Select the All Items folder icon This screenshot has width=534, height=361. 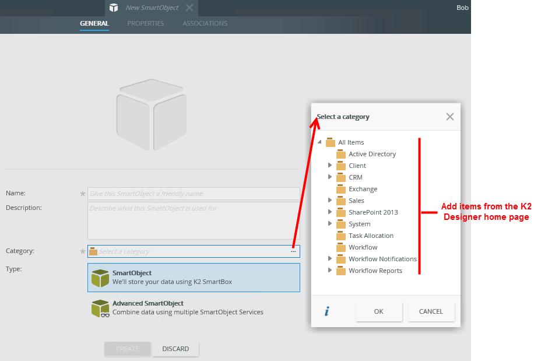click(331, 142)
